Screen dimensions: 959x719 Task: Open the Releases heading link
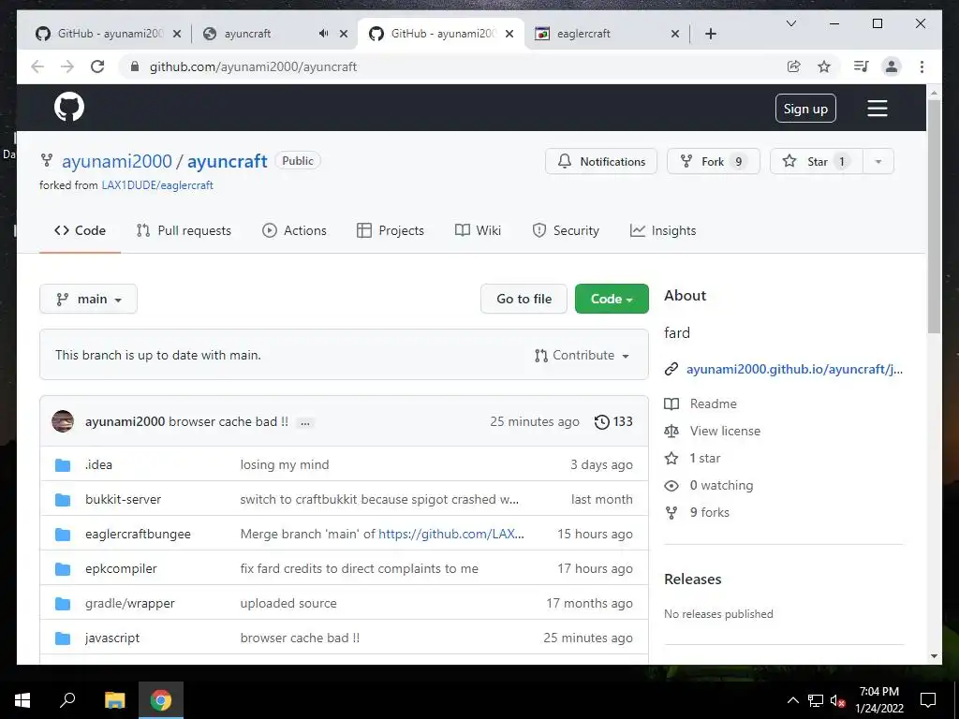(x=693, y=579)
